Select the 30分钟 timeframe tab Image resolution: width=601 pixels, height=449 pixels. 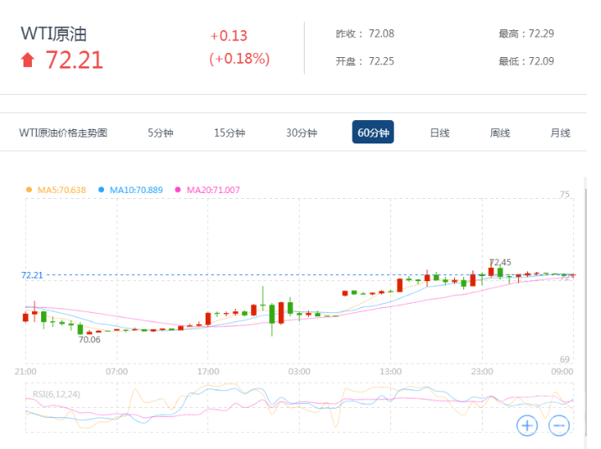[x=301, y=133]
